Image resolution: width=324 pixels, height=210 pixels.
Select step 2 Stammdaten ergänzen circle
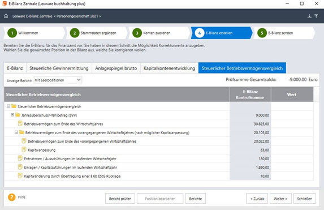click(75, 33)
